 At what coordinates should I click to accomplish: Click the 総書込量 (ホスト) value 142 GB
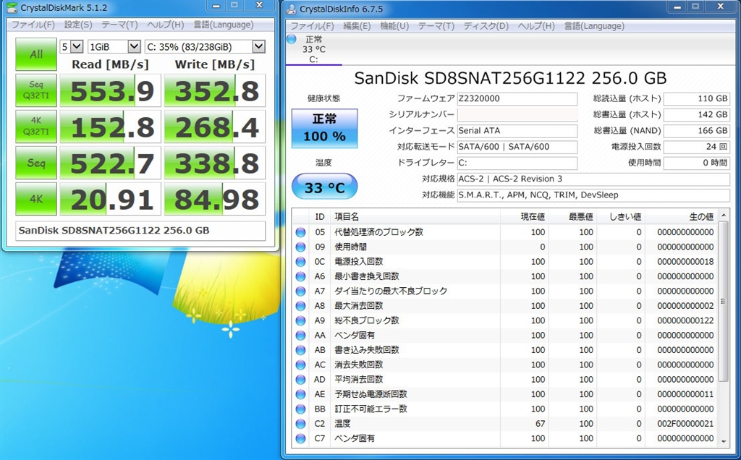coord(697,115)
